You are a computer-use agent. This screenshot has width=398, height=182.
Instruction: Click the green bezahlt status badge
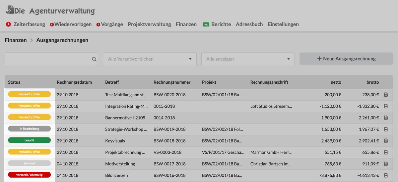pos(30,140)
